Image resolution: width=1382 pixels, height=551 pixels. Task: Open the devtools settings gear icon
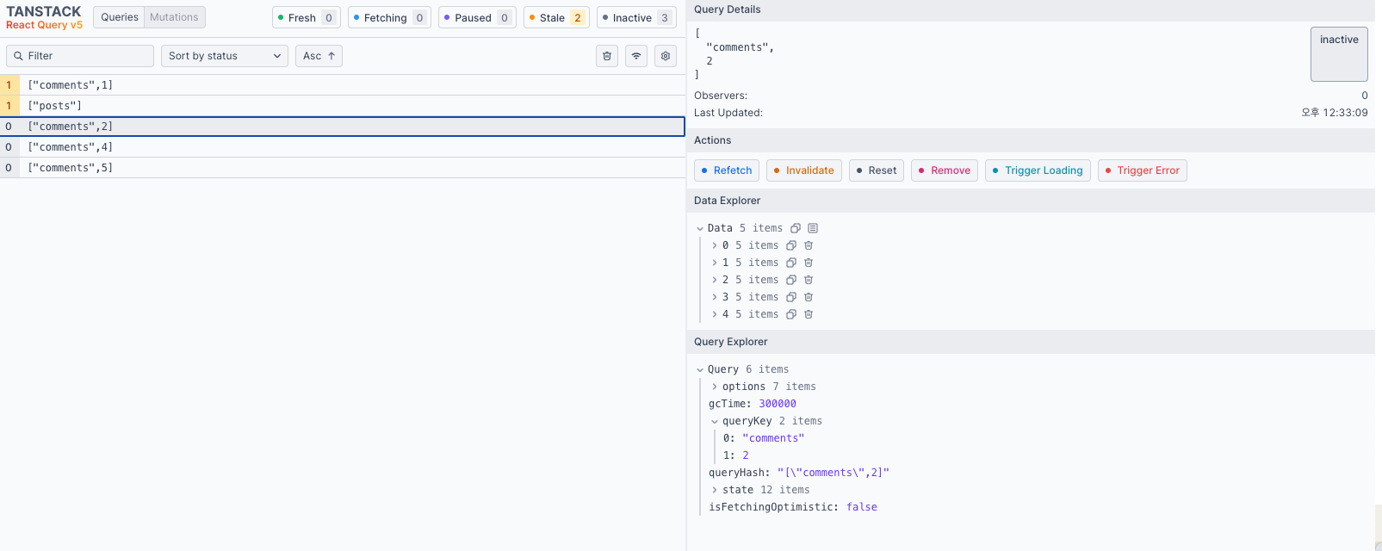(666, 56)
